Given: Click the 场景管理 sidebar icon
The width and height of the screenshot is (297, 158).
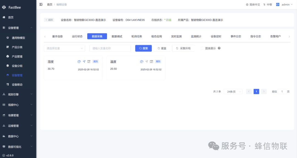Looking at the screenshot, I should click(x=4, y=115).
